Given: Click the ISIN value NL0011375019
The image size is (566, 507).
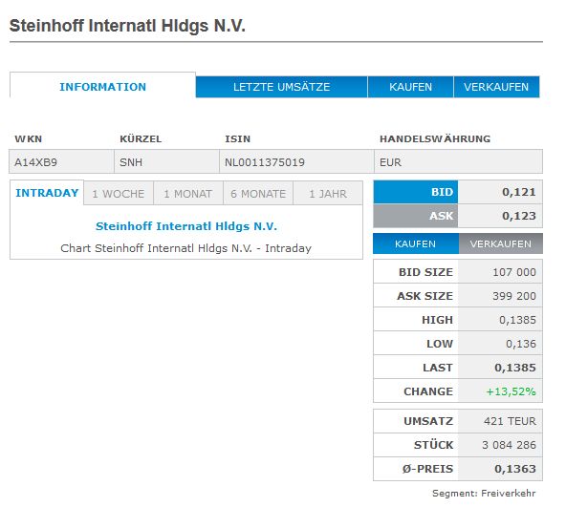Looking at the screenshot, I should 265,162.
